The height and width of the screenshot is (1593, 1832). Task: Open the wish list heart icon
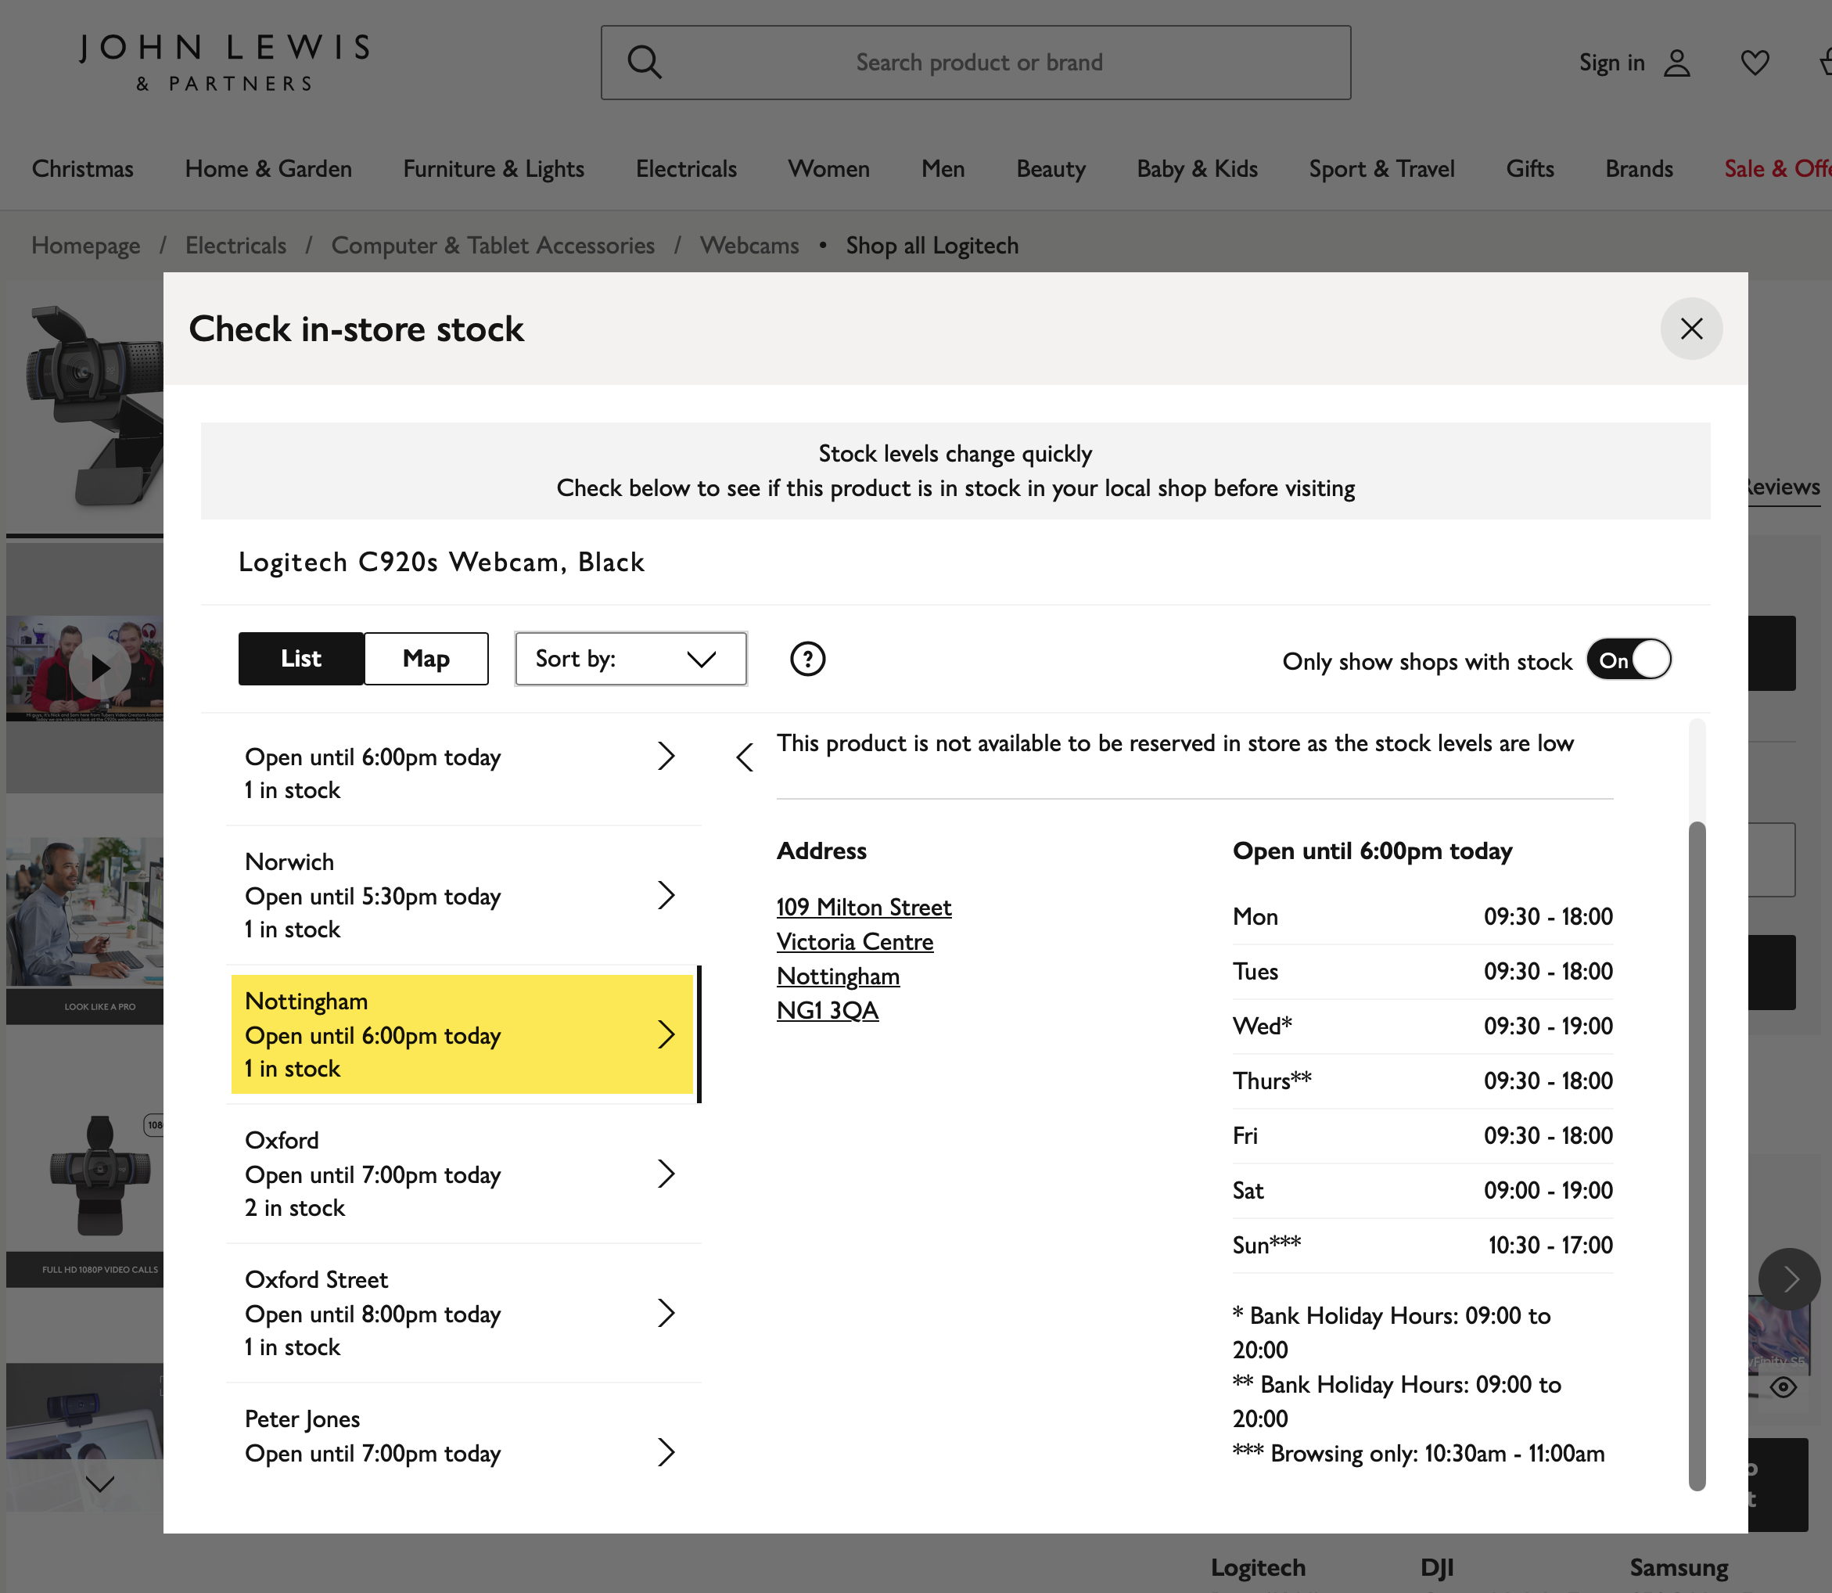tap(1754, 63)
